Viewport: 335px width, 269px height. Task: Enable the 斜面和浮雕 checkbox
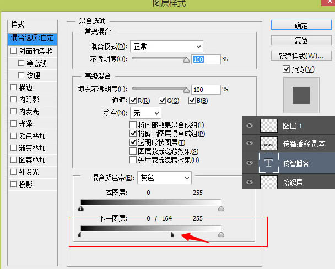coord(13,51)
